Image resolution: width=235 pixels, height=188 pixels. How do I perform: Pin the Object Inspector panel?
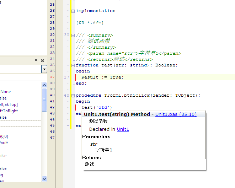(36, 61)
